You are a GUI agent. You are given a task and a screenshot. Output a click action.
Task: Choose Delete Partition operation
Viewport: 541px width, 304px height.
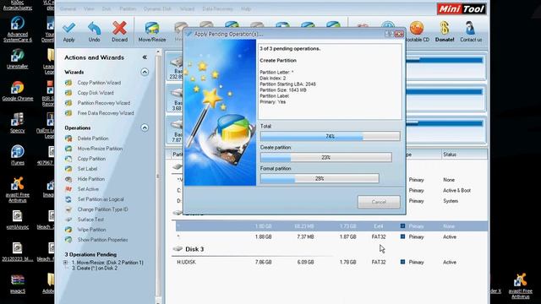[92, 138]
